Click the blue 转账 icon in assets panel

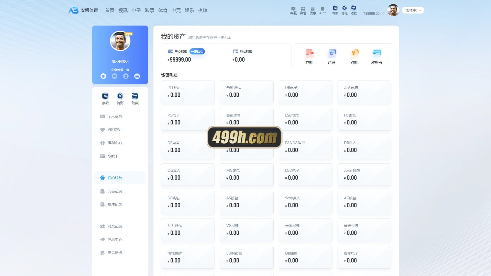click(332, 53)
